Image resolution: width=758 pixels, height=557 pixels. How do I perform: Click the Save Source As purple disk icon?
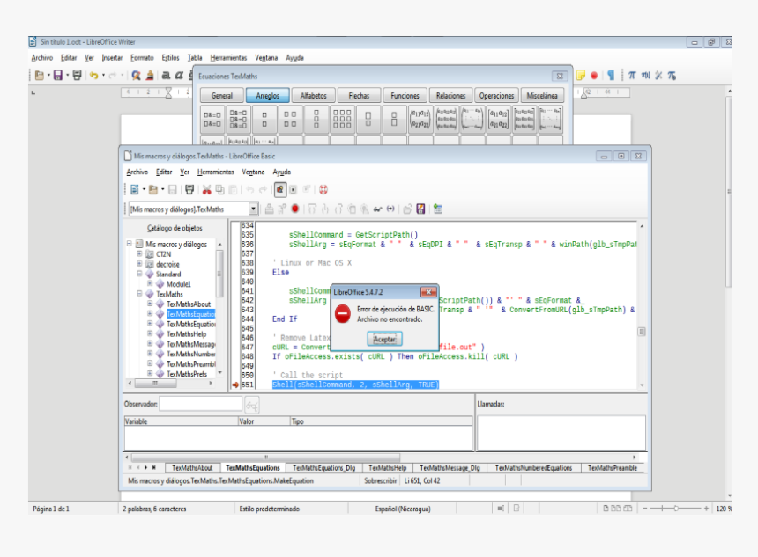(x=420, y=209)
